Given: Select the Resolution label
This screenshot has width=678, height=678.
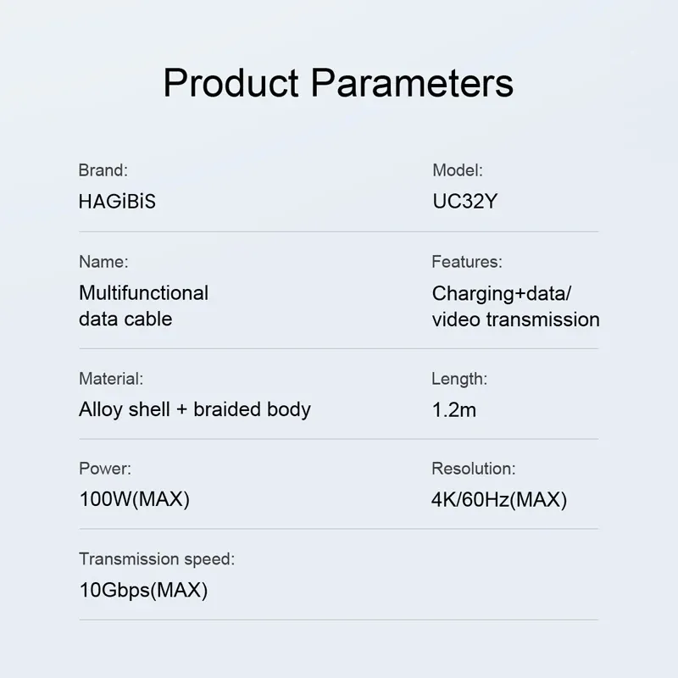Looking at the screenshot, I should coord(474,469).
